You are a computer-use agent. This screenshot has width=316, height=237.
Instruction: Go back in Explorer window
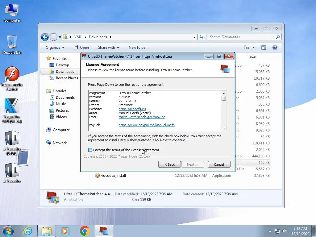tap(45, 37)
